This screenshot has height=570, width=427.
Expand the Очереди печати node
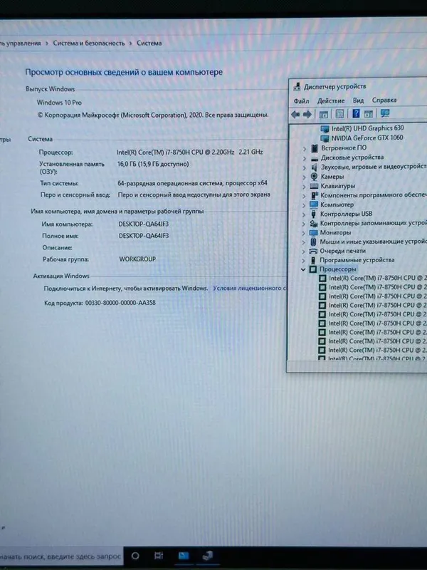303,252
